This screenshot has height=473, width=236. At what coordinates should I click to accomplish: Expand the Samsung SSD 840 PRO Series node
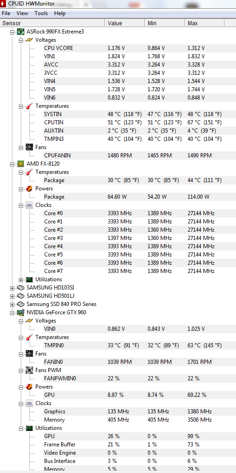point(12,304)
